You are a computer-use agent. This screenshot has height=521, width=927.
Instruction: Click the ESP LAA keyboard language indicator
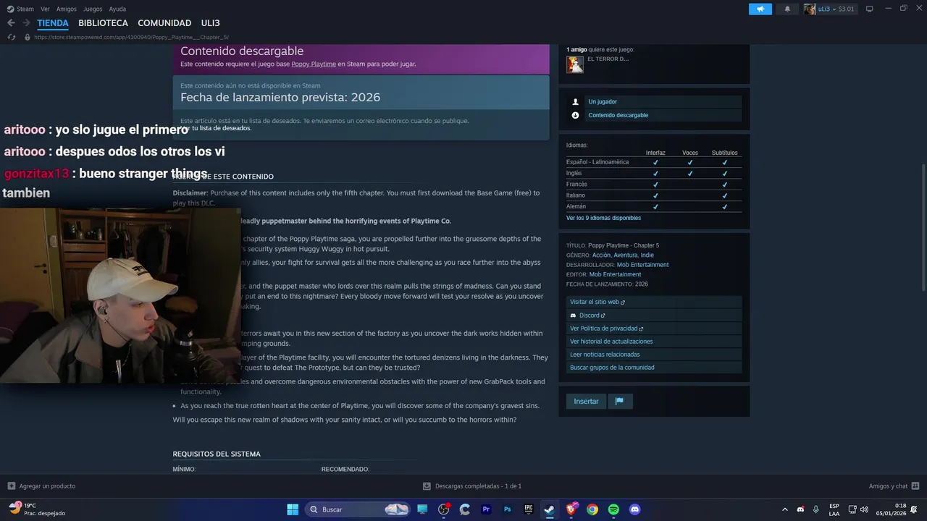point(834,509)
